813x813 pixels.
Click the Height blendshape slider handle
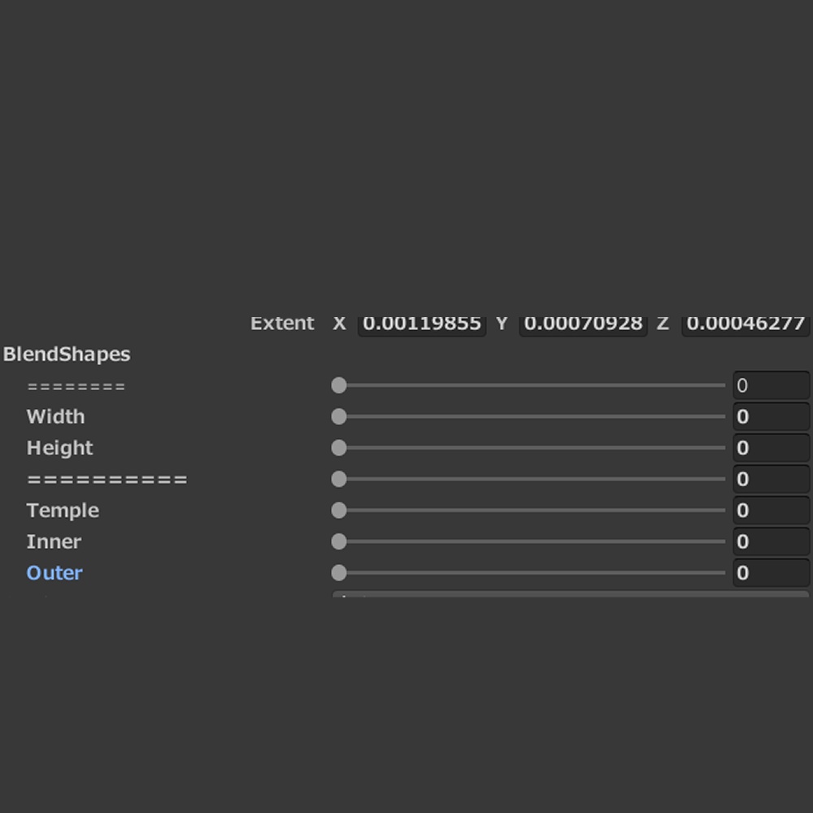click(339, 448)
